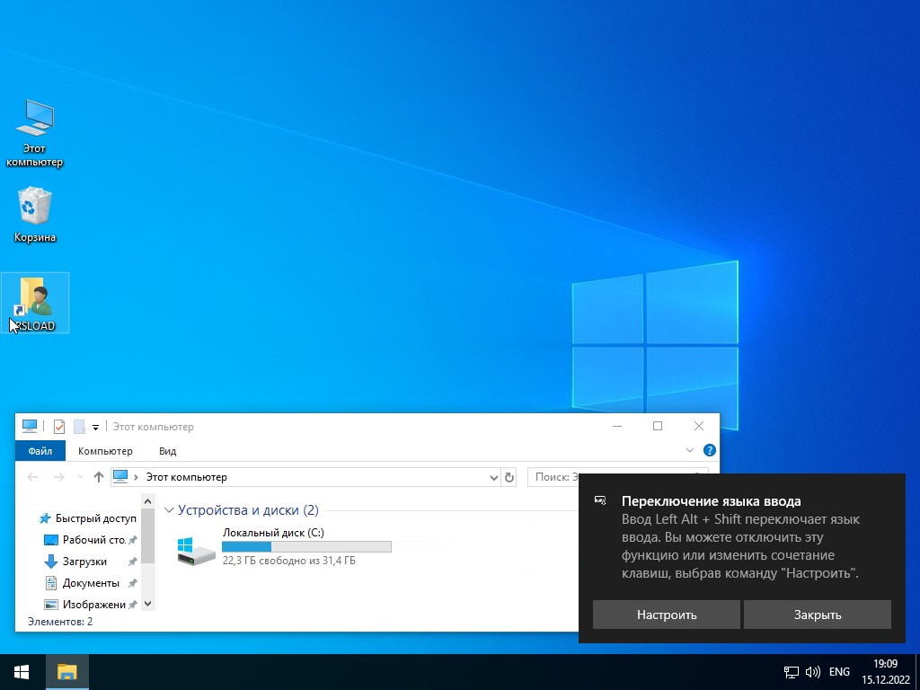Viewport: 920px width, 690px height.
Task: Click the Properties checkmark icon in title bar
Action: click(59, 427)
